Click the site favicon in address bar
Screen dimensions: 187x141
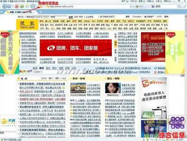tap(48, 6)
